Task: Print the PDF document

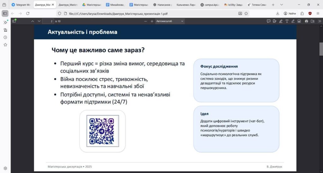Action: click(x=306, y=21)
